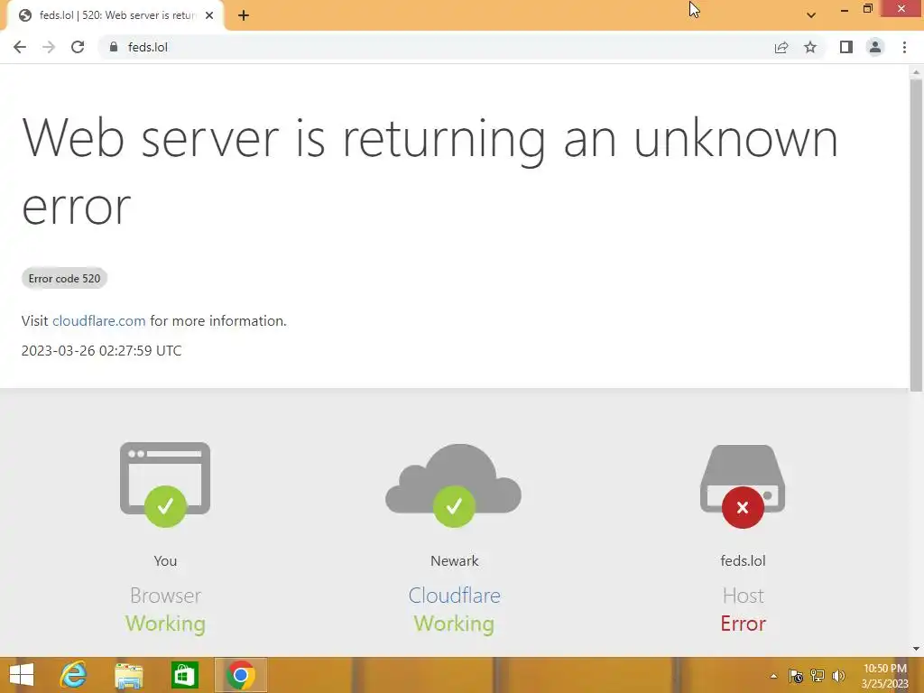
Task: Open the volume speaker icon
Action: (838, 676)
